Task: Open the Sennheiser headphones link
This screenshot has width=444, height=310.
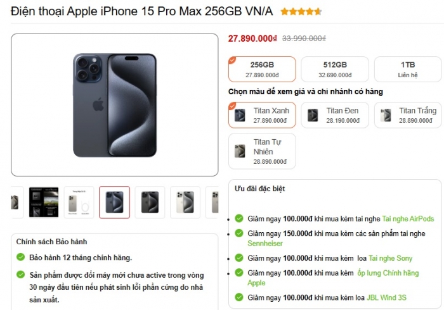Action: click(265, 244)
